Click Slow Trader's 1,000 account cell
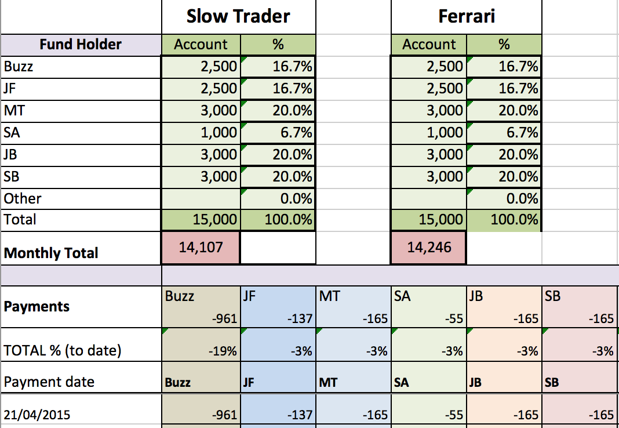This screenshot has height=428, width=619. click(x=201, y=133)
